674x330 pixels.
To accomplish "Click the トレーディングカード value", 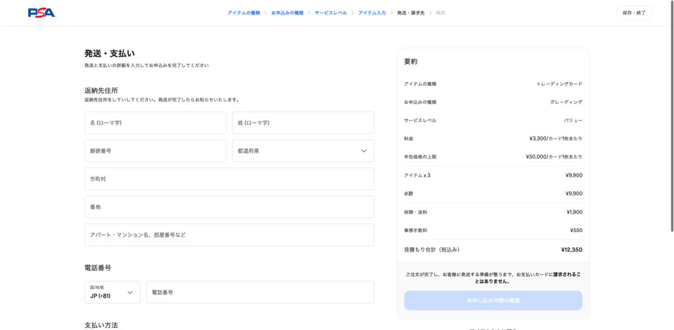I will coord(559,84).
